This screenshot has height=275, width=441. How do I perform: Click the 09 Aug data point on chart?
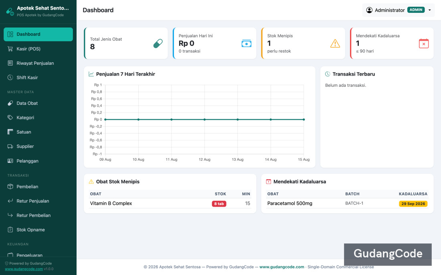tap(105, 120)
